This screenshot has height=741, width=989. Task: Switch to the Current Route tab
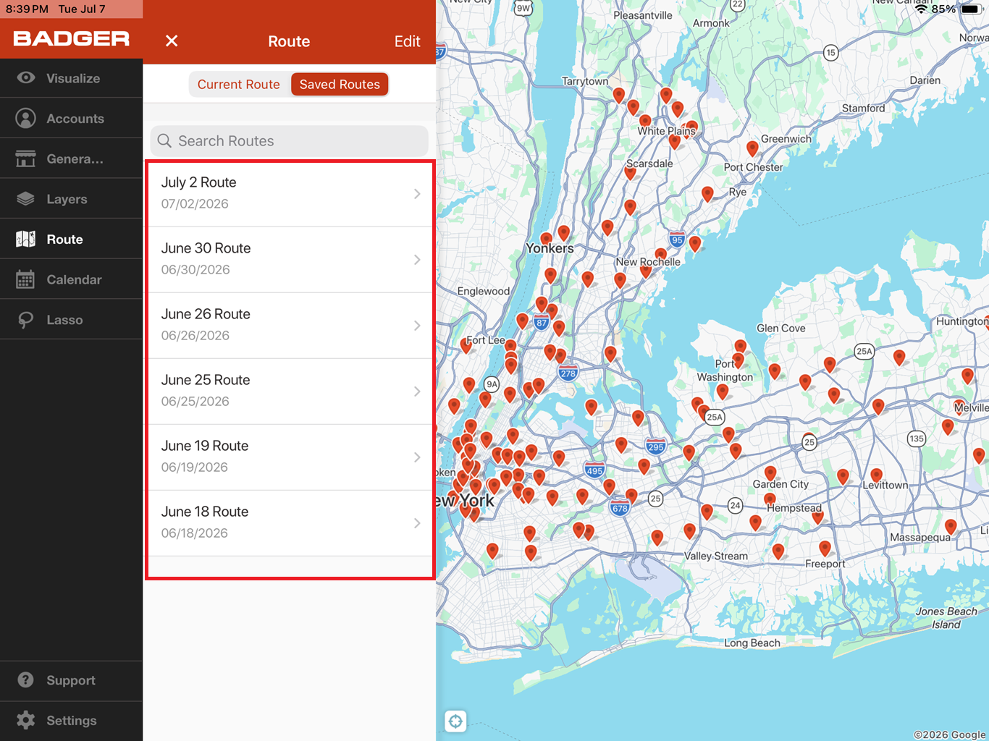239,84
